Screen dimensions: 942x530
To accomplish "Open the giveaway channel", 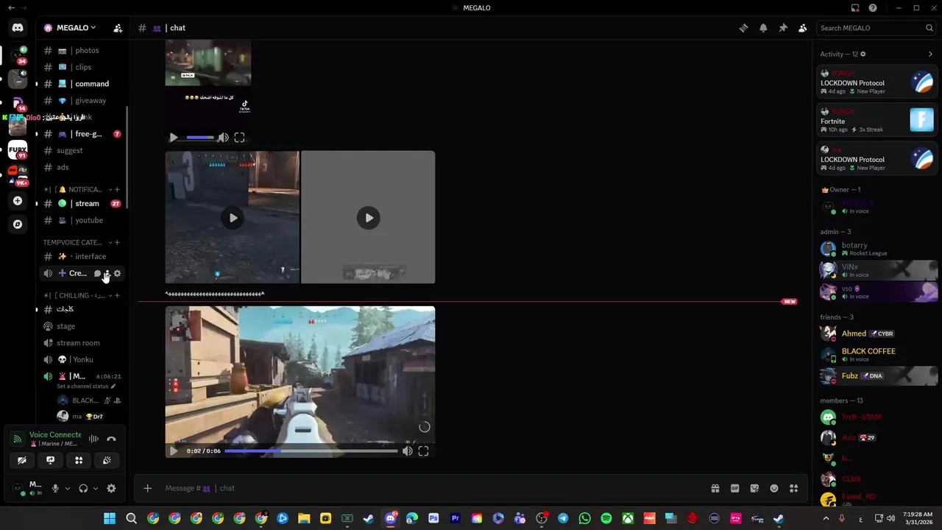I will point(81,101).
